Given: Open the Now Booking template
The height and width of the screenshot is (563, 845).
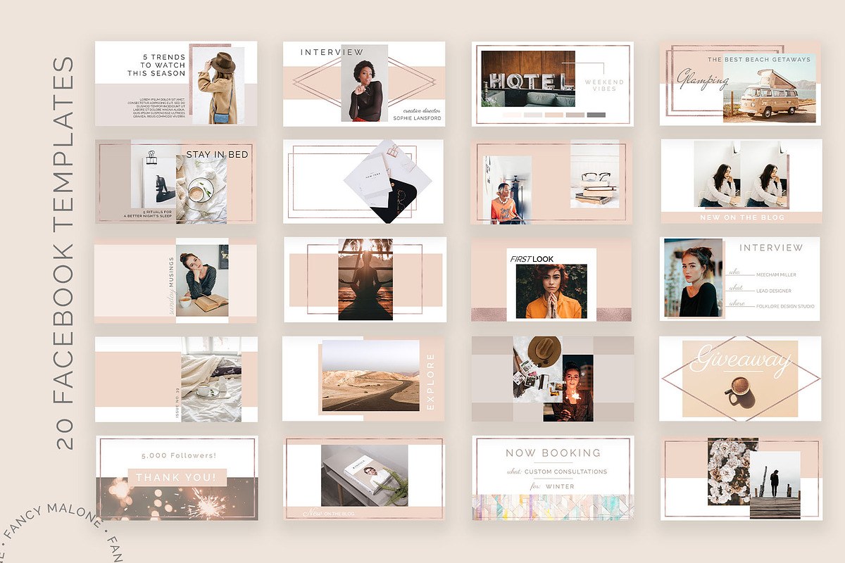Looking at the screenshot, I should [553, 478].
